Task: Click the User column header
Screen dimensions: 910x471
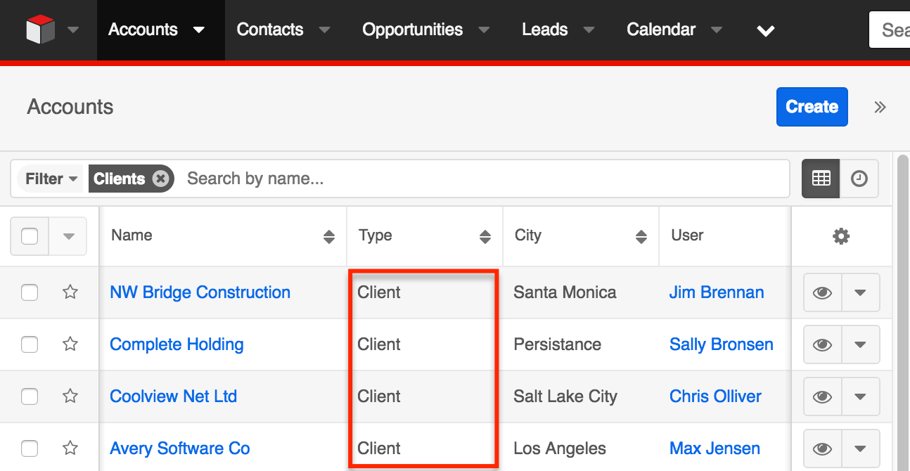Action: tap(687, 235)
